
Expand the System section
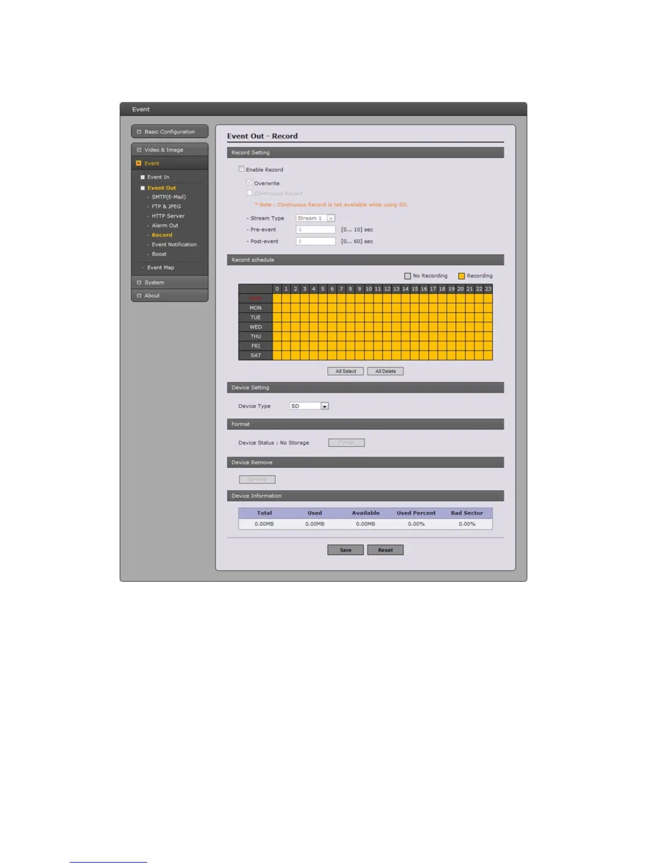click(x=170, y=282)
